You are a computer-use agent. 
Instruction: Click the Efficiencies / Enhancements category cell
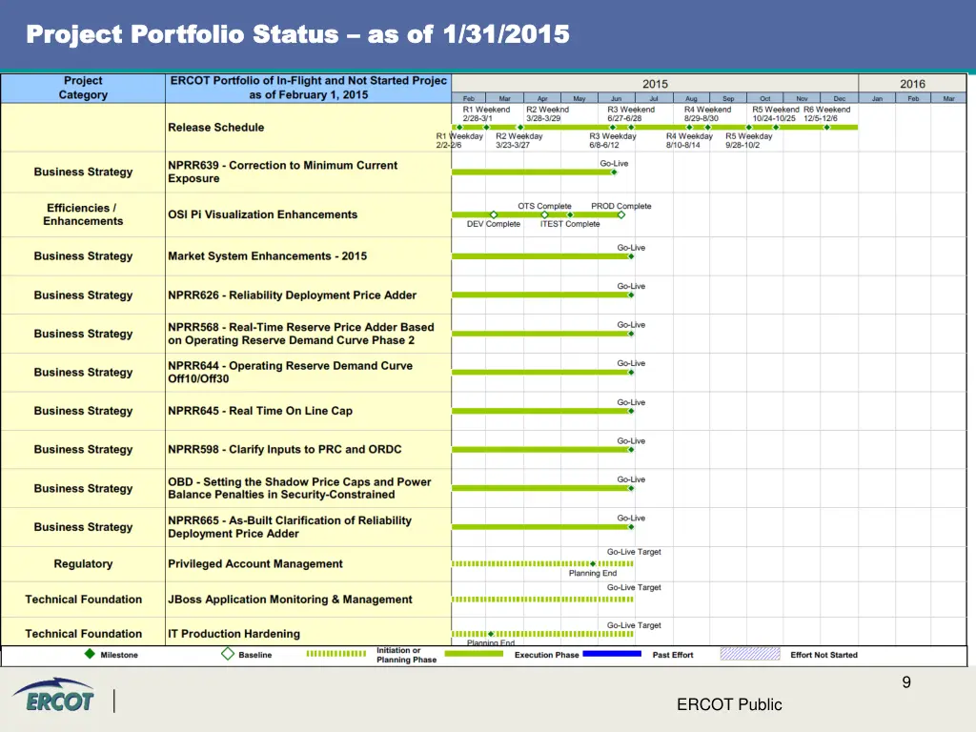83,214
